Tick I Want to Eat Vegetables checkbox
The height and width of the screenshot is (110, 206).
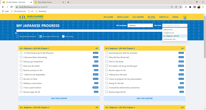[21, 74]
